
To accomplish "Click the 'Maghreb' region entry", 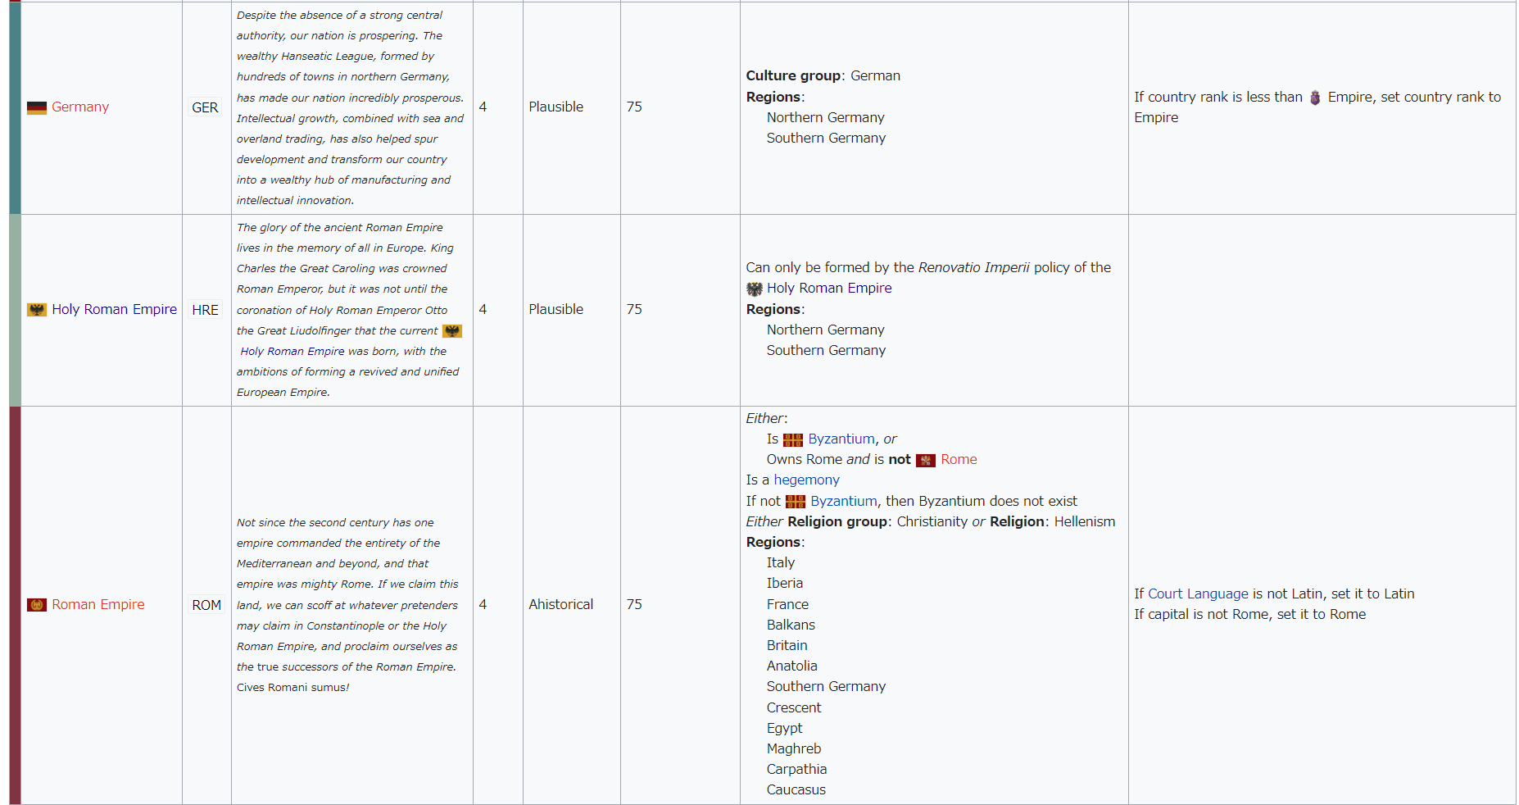I will coord(794,748).
